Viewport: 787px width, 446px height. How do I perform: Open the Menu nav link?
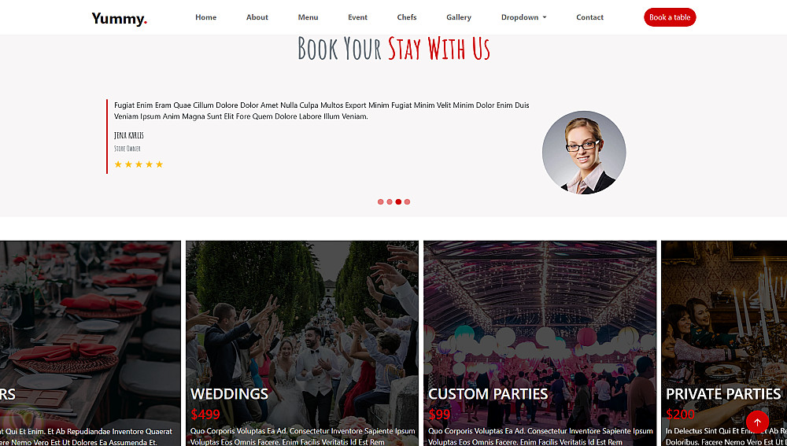[309, 17]
